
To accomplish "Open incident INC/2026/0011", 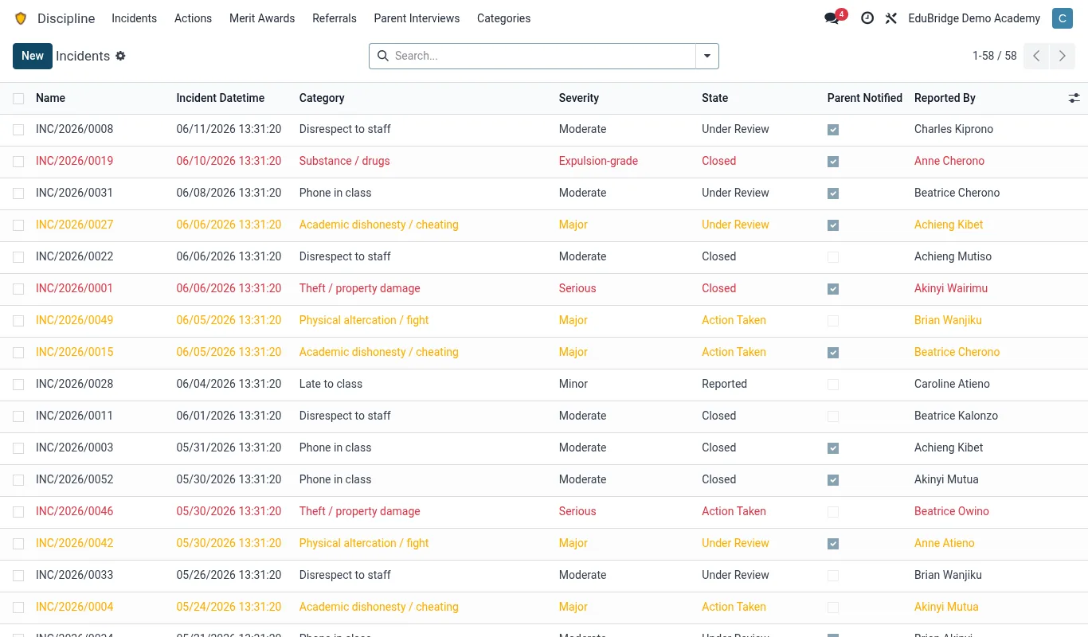I will pos(74,416).
